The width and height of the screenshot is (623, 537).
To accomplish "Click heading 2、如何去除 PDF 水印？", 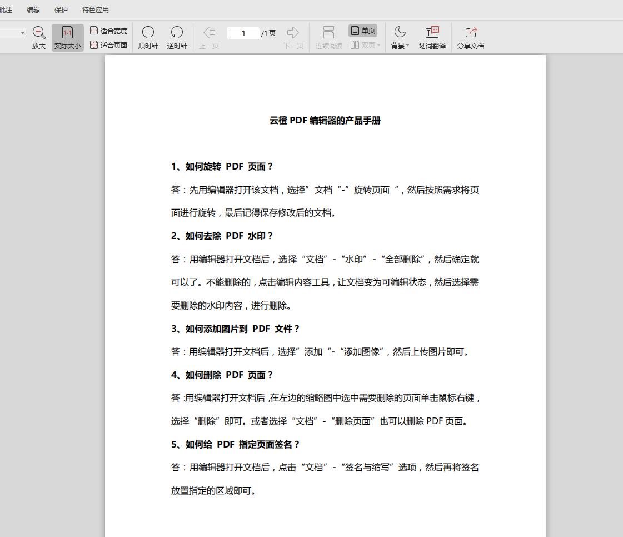I will tap(222, 236).
